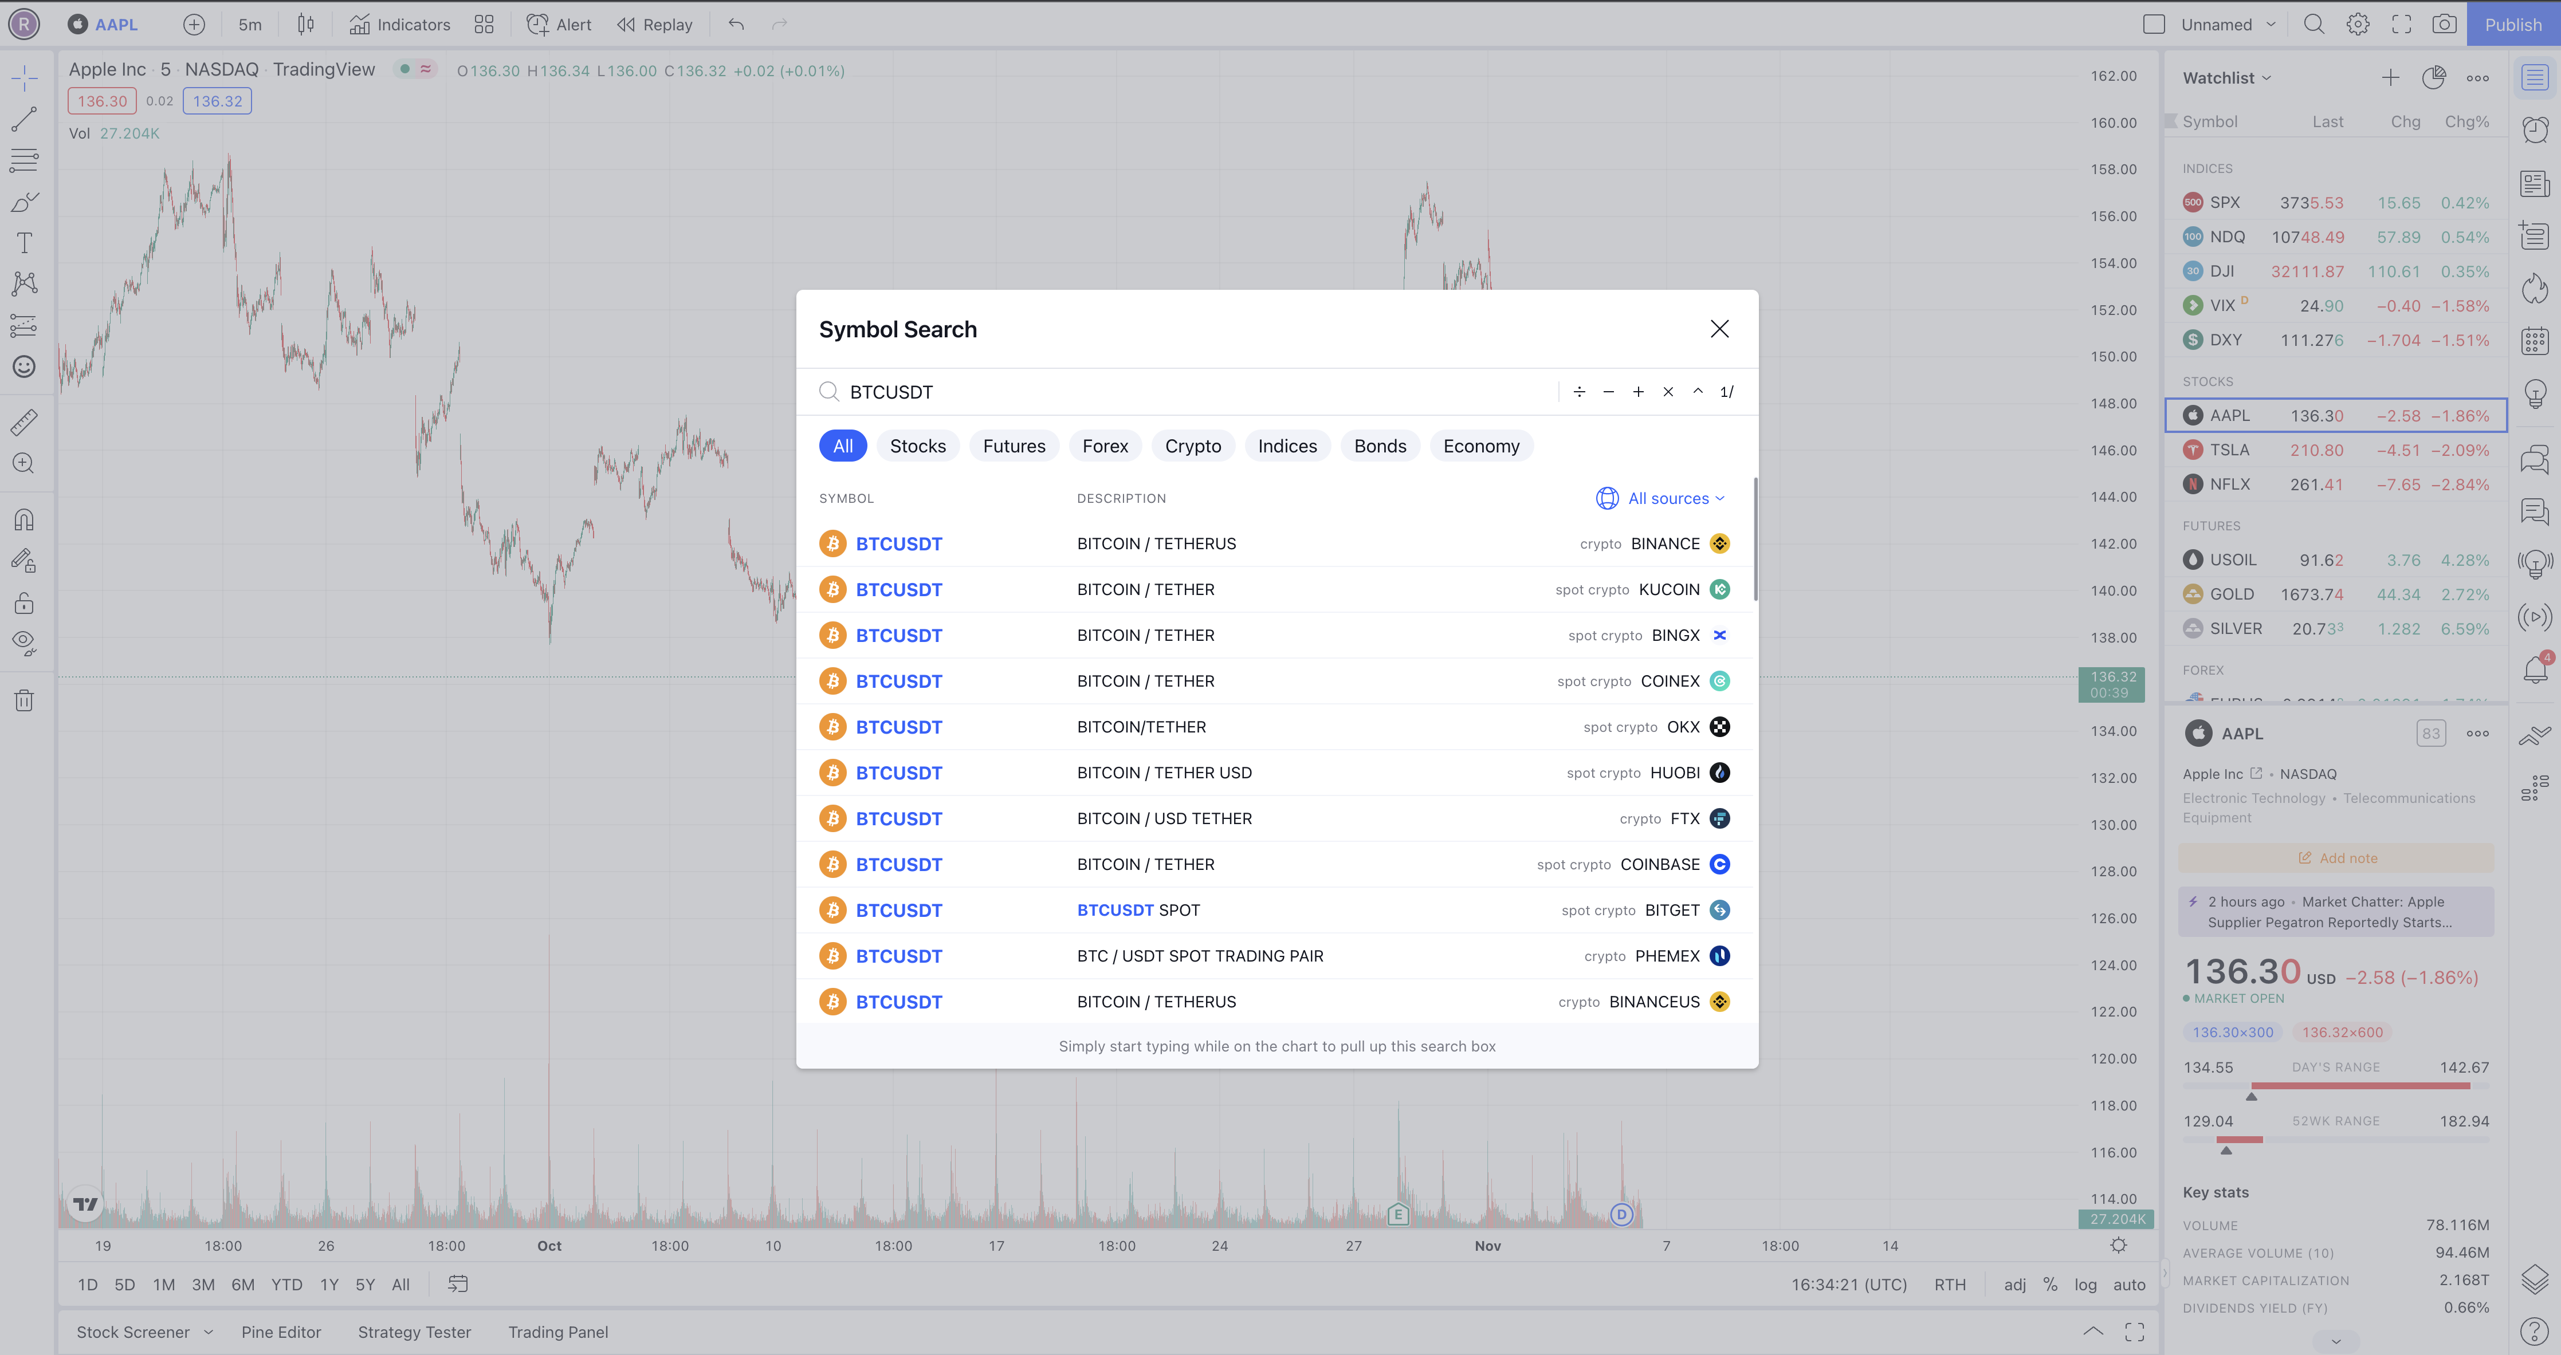Image resolution: width=2561 pixels, height=1355 pixels.
Task: Open the economic calendar sidebar icon
Action: click(x=2536, y=341)
